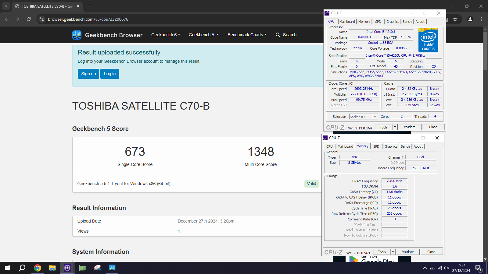
Task: Open Bench tab in lower CPU-Z window
Action: (405, 146)
